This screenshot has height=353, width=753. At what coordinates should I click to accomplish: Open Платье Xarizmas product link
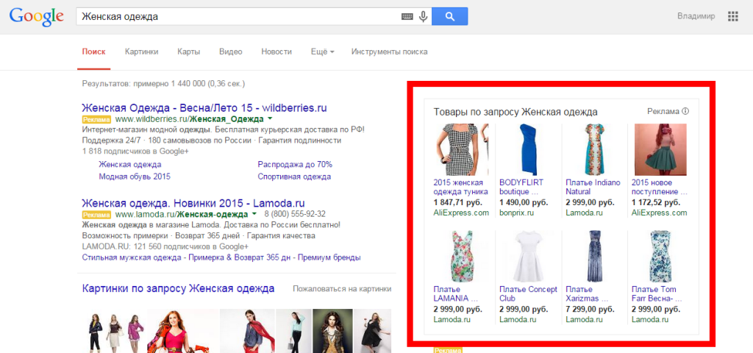tap(587, 293)
